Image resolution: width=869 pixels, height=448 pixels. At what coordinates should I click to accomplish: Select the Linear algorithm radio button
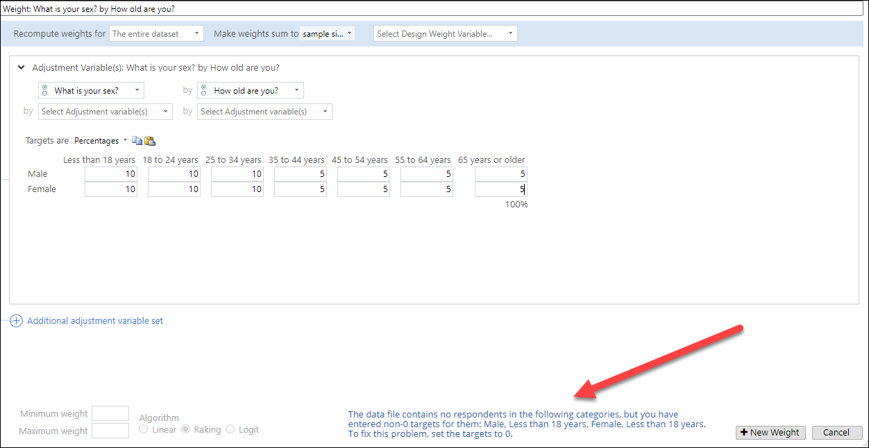144,429
